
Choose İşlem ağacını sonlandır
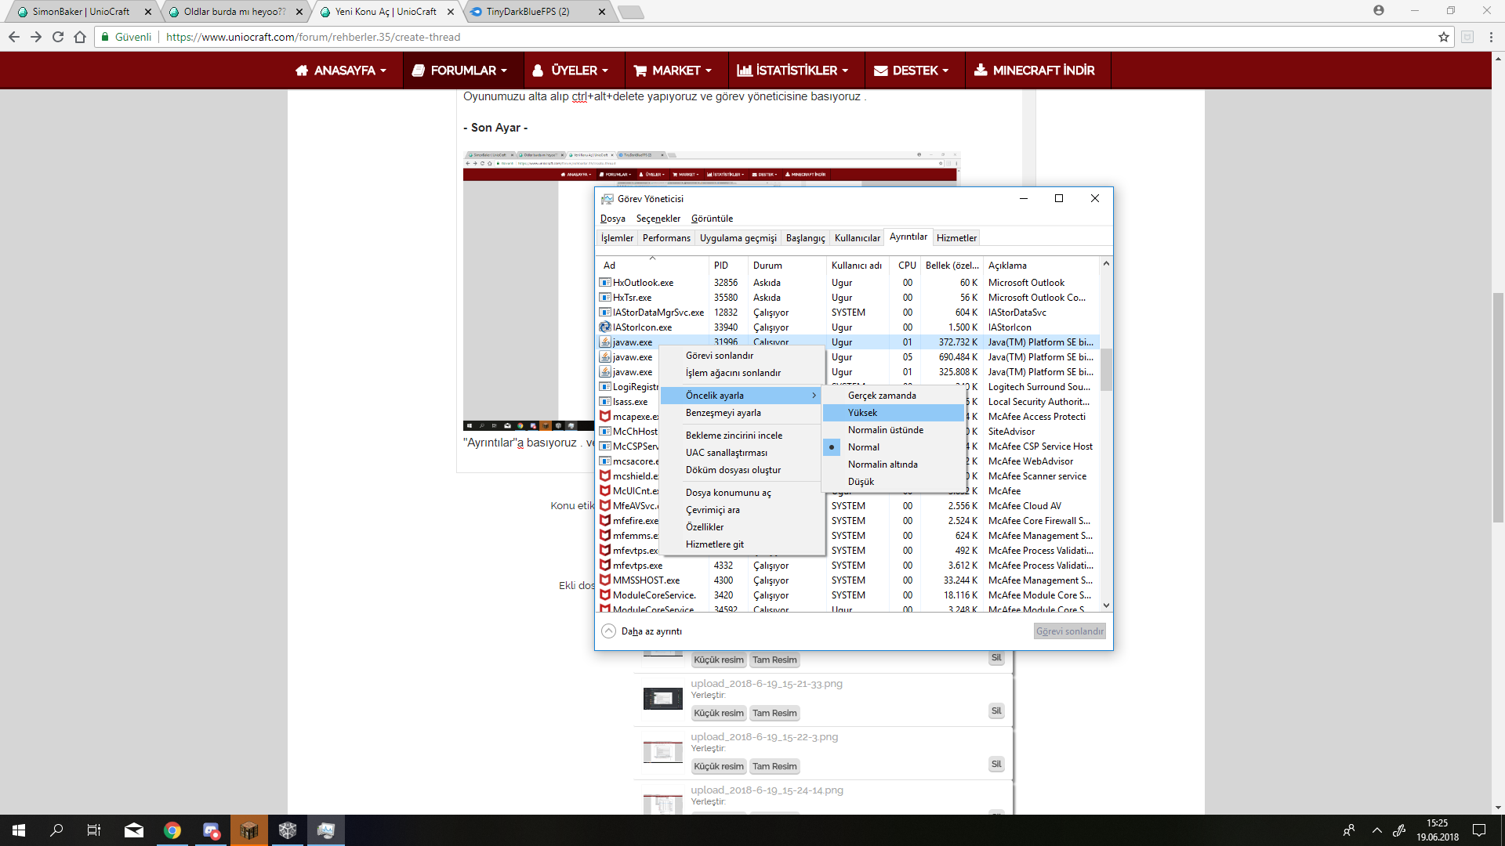point(742,373)
